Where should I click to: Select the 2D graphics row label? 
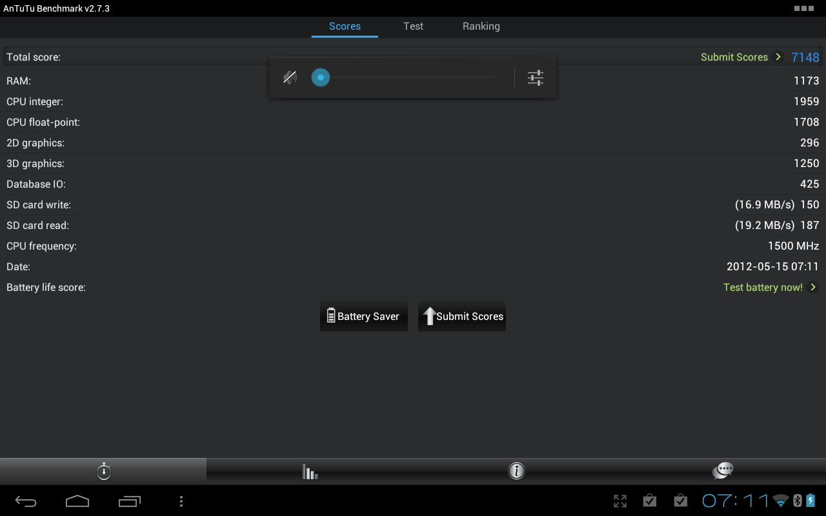35,143
